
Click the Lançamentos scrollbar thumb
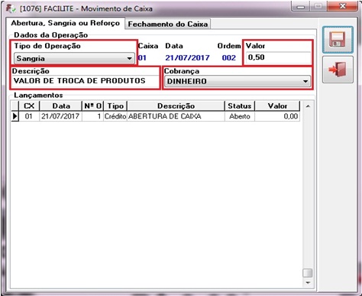click(x=308, y=273)
